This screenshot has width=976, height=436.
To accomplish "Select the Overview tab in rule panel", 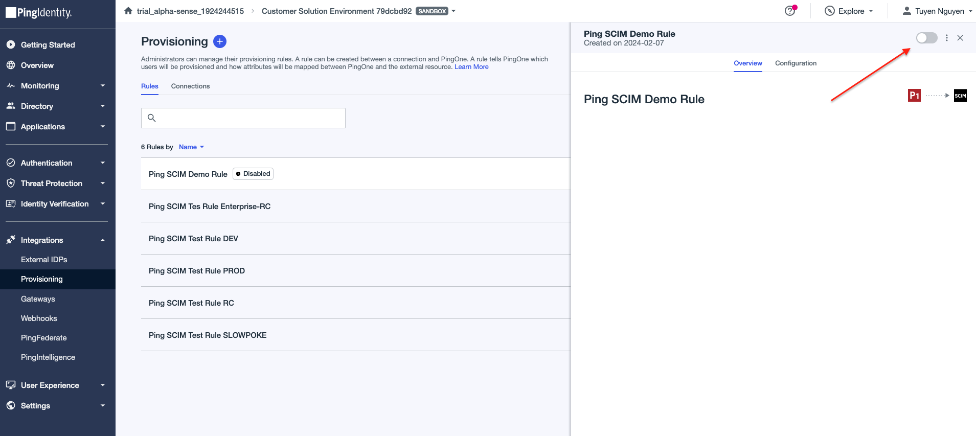I will [748, 63].
